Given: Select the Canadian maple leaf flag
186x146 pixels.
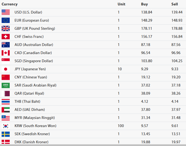Looking at the screenshot, I should (x=6, y=53).
